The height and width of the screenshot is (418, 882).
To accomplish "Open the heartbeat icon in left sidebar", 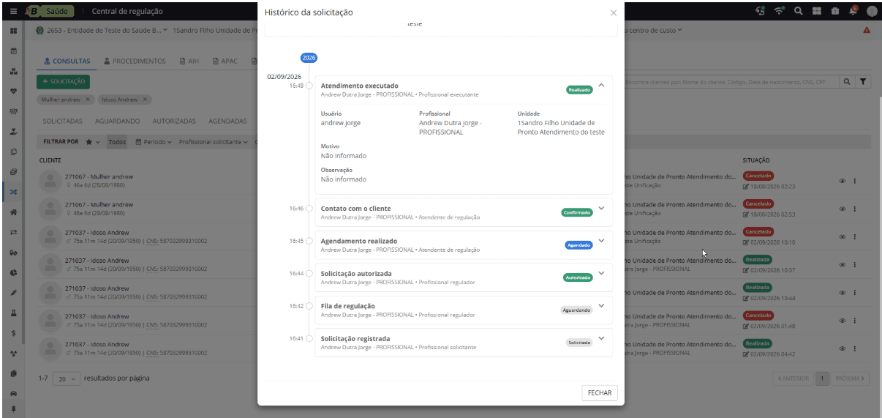I will point(13,92).
